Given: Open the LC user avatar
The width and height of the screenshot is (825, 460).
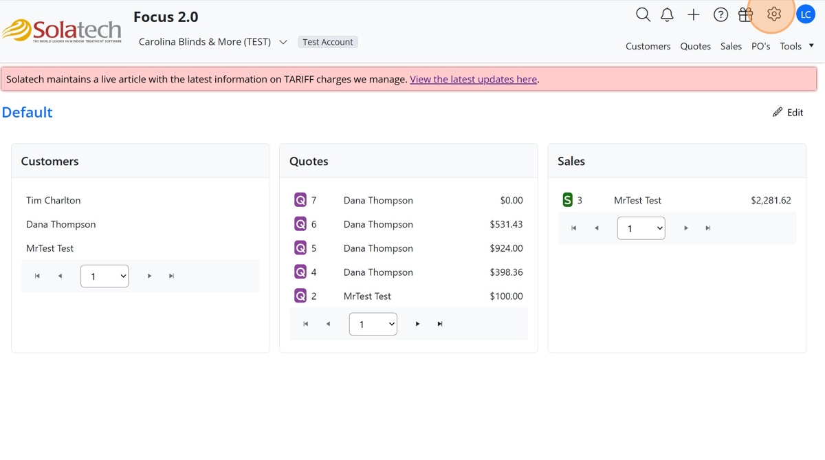Looking at the screenshot, I should [805, 14].
